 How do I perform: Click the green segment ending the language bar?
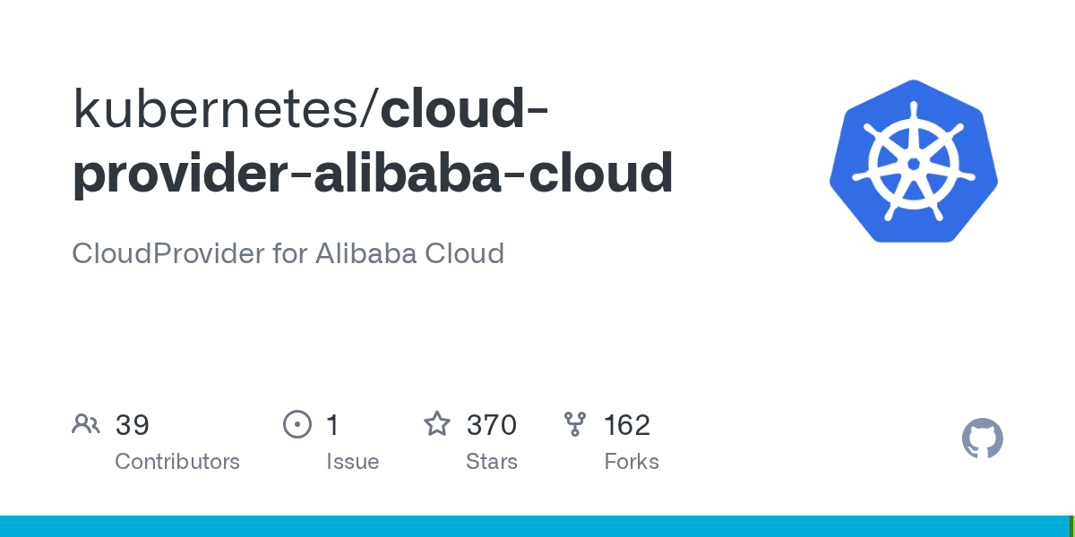(1071, 526)
